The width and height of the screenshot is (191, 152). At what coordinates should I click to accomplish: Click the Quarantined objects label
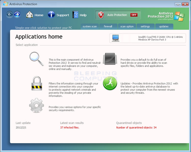[129, 123]
